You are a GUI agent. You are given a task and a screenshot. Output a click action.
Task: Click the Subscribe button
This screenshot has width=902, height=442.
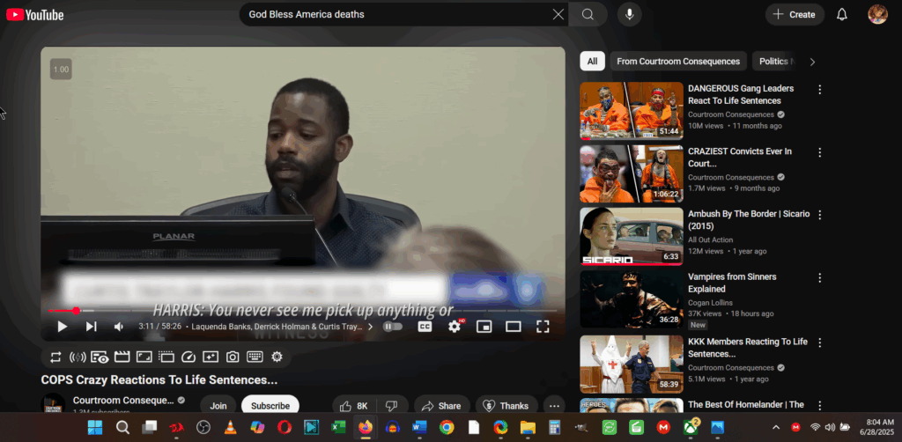click(x=270, y=404)
